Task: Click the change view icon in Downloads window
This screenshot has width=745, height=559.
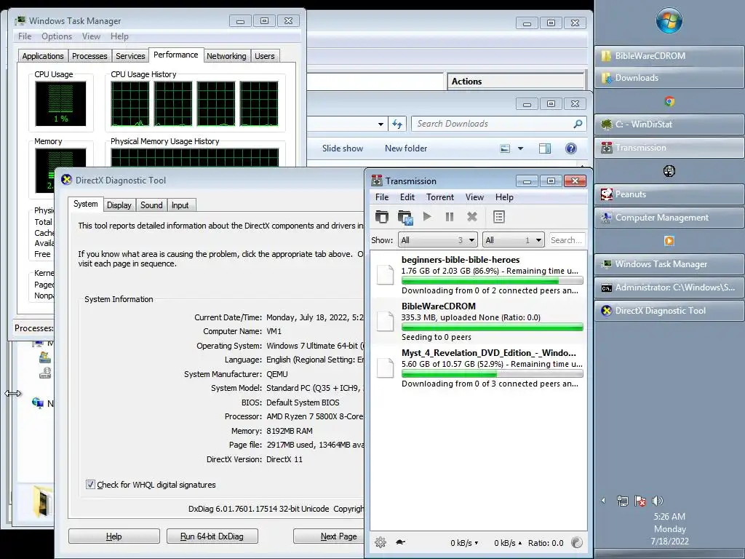Action: pyautogui.click(x=505, y=148)
